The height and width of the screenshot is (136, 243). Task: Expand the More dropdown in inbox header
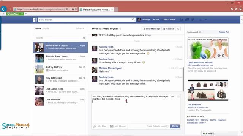coord(80,29)
